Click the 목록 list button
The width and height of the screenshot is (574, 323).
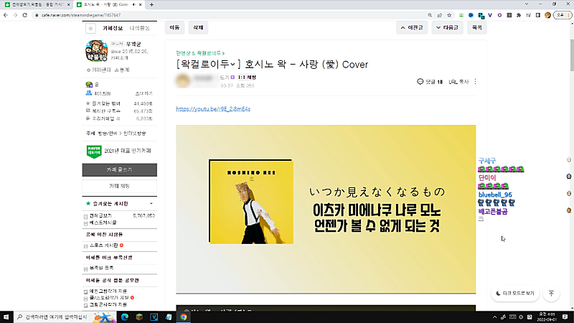[x=477, y=27]
